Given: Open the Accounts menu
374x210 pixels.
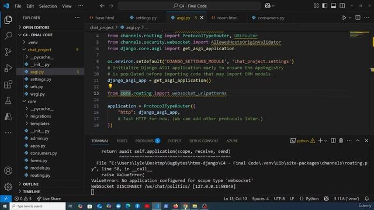Looking at the screenshot, I should coord(8,171).
